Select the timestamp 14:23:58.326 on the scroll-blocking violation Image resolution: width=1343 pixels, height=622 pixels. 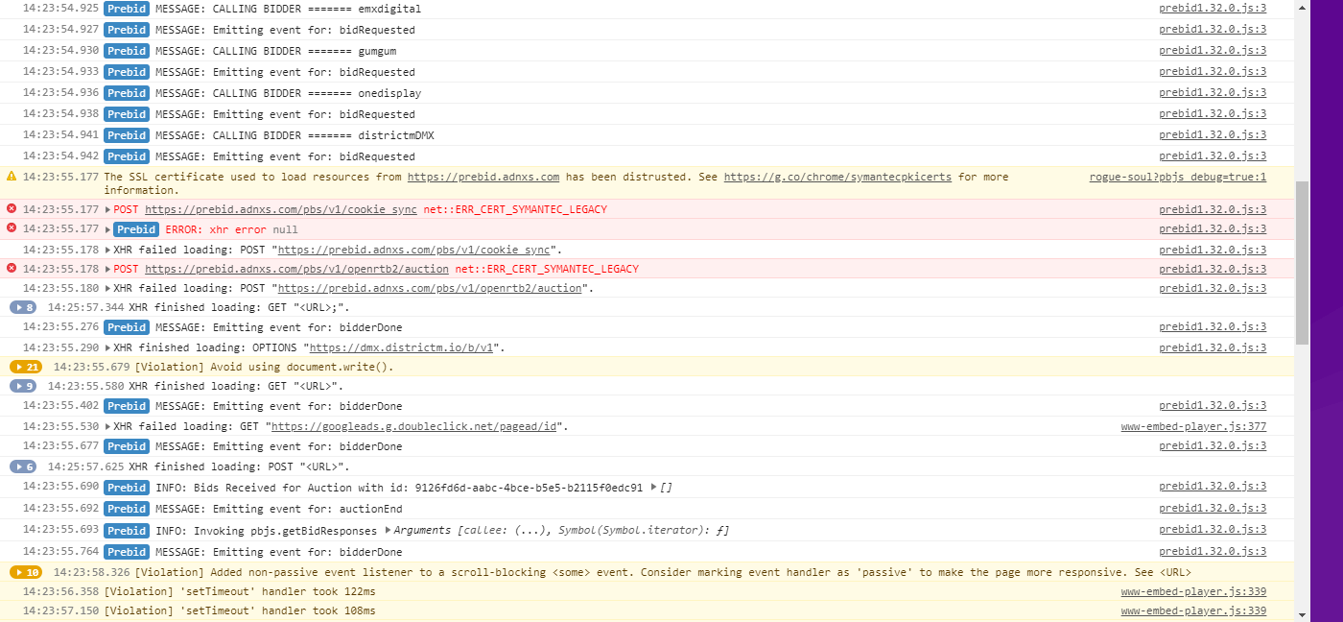point(91,572)
